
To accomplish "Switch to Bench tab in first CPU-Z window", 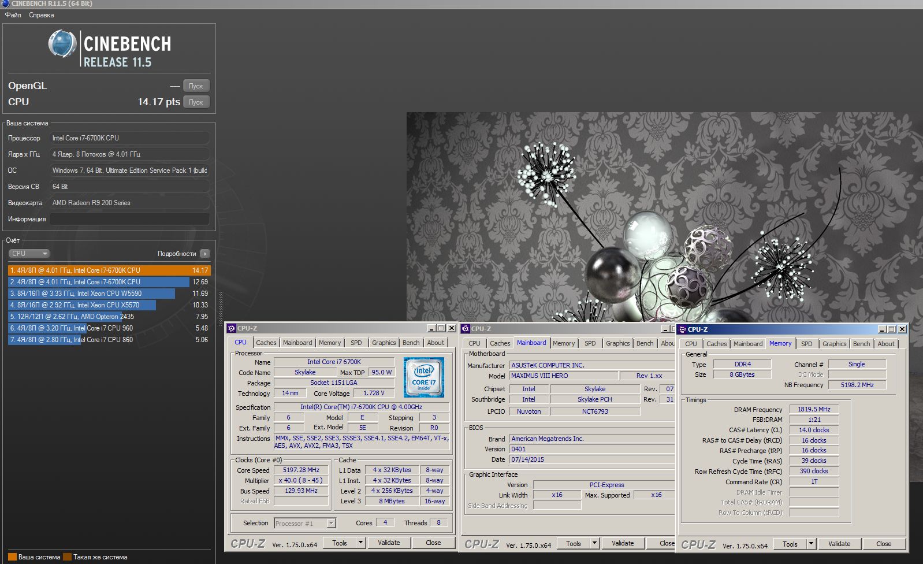I will pos(411,343).
